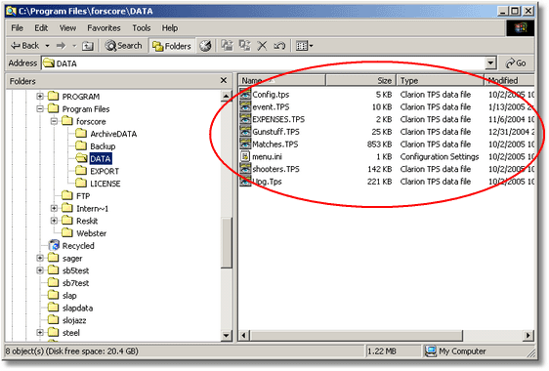Click the Go button
Viewport: 549px width, 371px height.
coord(516,63)
